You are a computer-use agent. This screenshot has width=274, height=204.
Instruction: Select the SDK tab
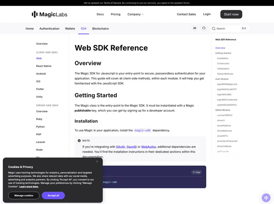[84, 29]
